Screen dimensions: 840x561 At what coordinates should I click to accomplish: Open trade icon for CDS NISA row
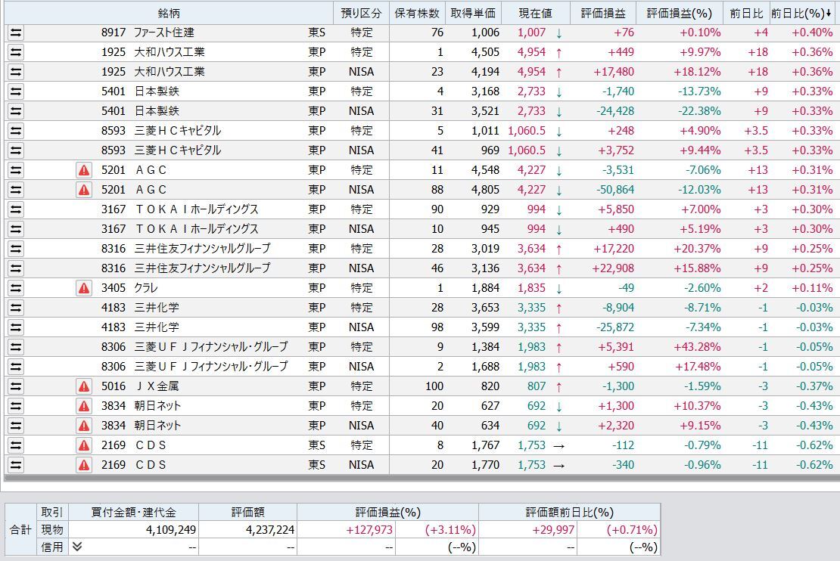pyautogui.click(x=16, y=465)
